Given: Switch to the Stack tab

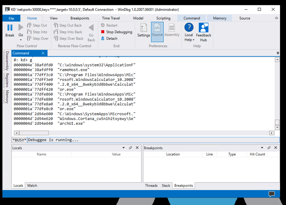Looking at the screenshot, I should [x=166, y=186].
